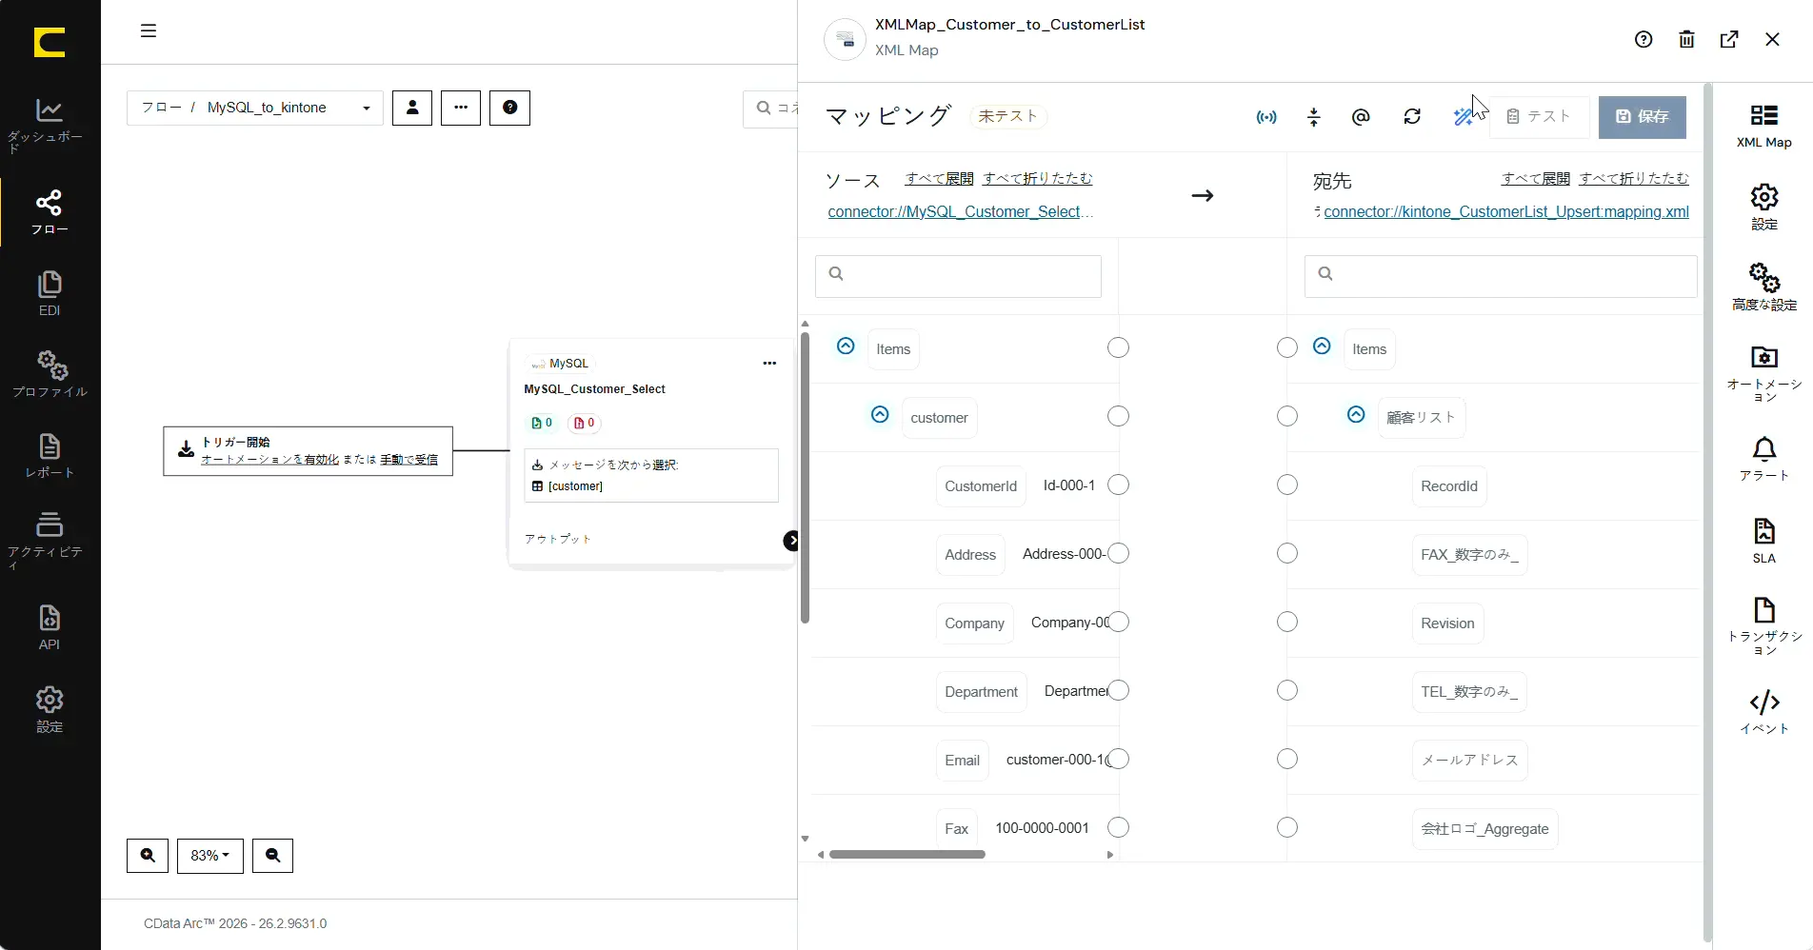The image size is (1813, 950).
Task: Refresh the mapping with the reload icon
Action: coord(1412,116)
